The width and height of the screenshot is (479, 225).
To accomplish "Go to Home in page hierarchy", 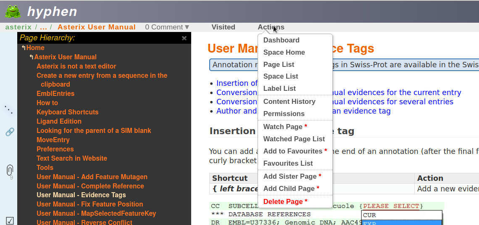I will (35, 48).
